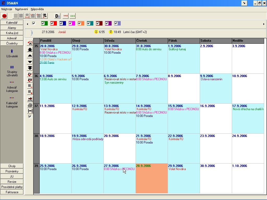Select highlighted day 28.9.2006
The image size is (267, 200).
(x=152, y=178)
